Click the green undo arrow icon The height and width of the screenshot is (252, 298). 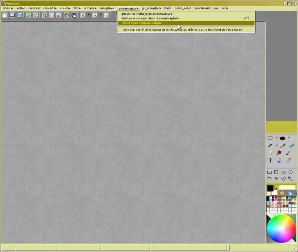pyautogui.click(x=28, y=15)
